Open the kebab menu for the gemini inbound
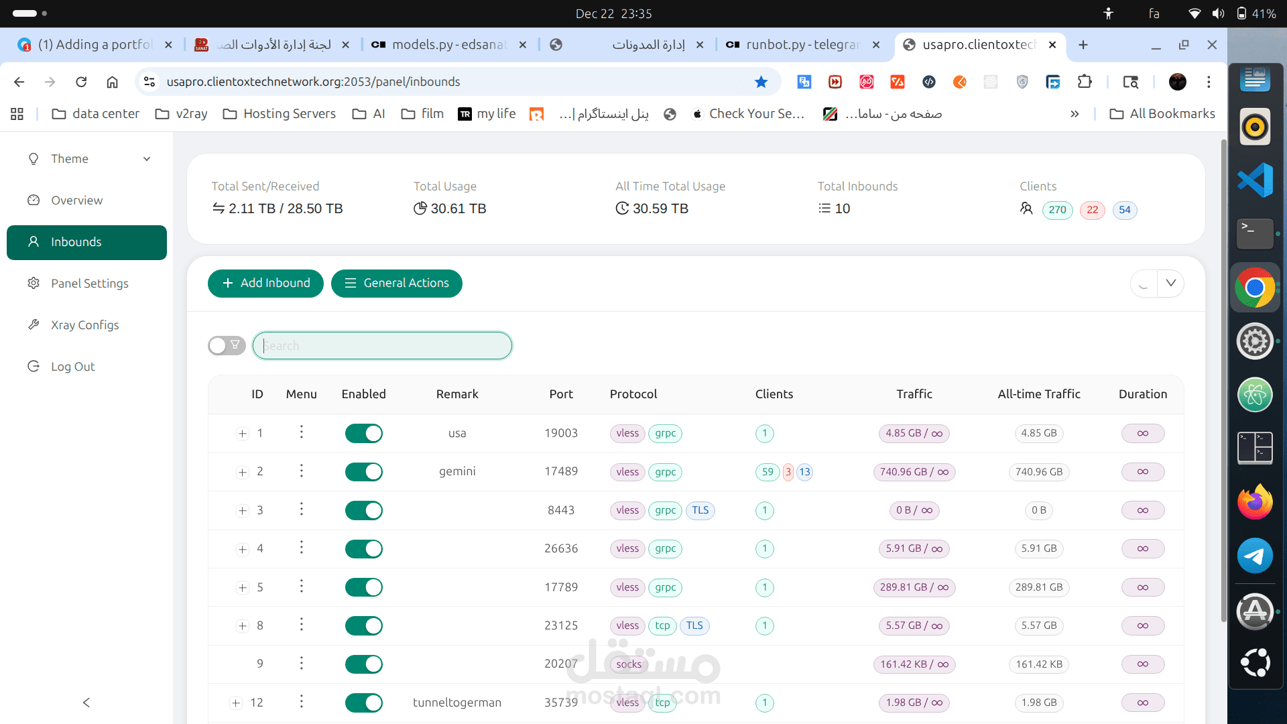The height and width of the screenshot is (724, 1287). click(x=301, y=471)
